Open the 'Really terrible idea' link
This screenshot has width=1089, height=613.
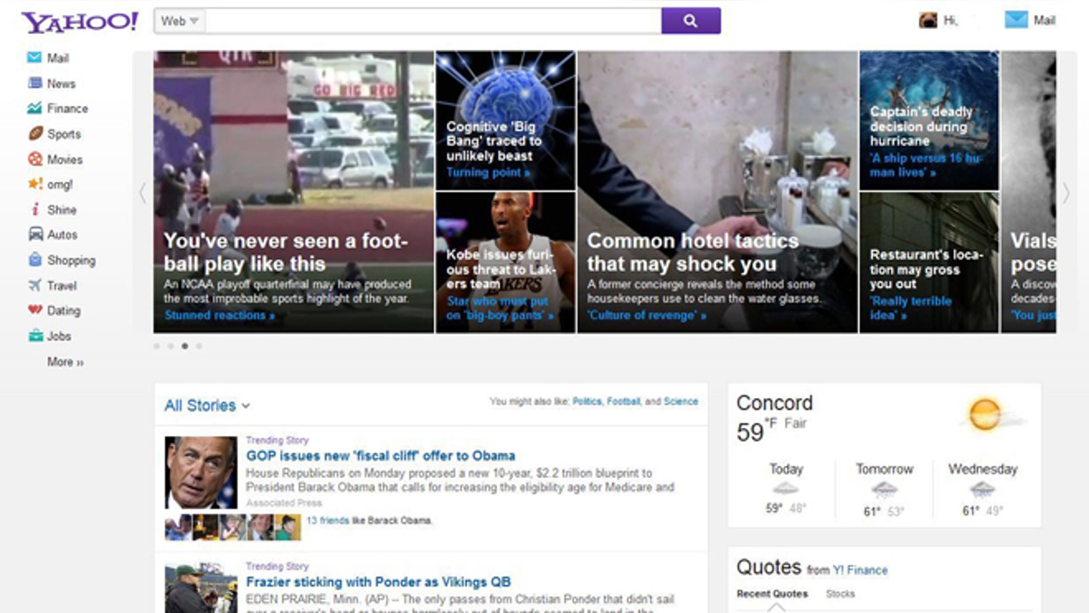point(911,308)
